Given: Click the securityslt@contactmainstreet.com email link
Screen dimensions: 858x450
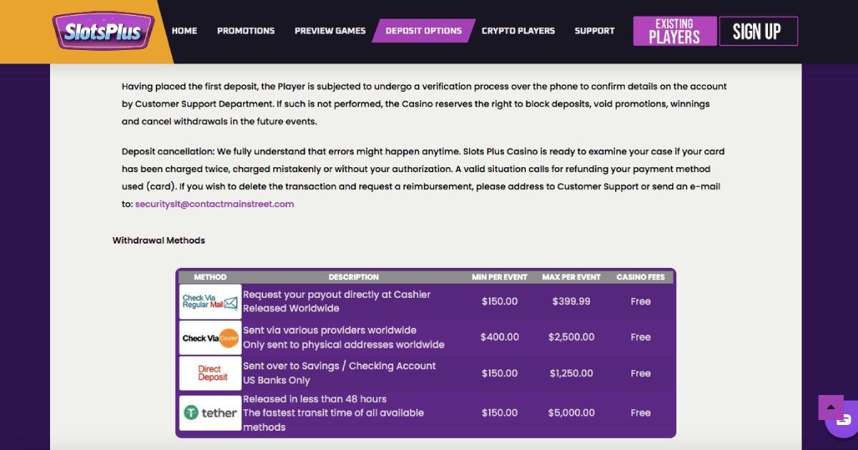Looking at the screenshot, I should coord(214,204).
